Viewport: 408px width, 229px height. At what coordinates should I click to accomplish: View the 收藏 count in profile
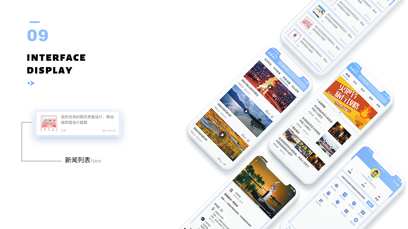pyautogui.click(x=349, y=171)
